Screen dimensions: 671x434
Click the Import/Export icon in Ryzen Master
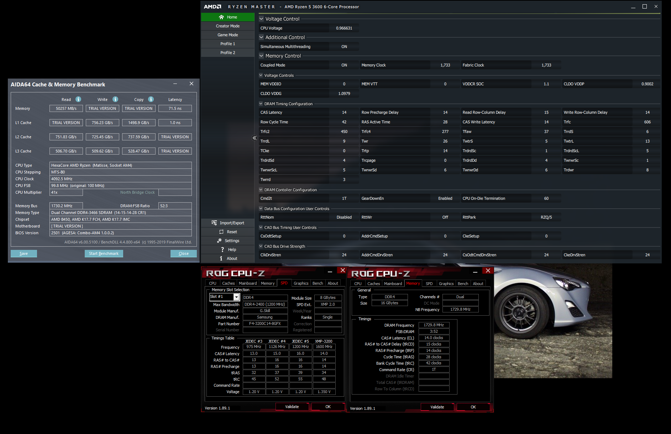(214, 223)
